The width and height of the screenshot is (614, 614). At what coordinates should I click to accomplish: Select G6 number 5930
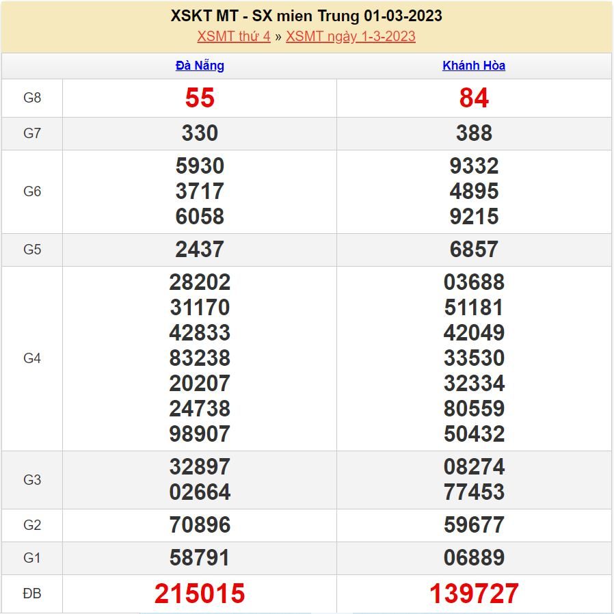[200, 166]
